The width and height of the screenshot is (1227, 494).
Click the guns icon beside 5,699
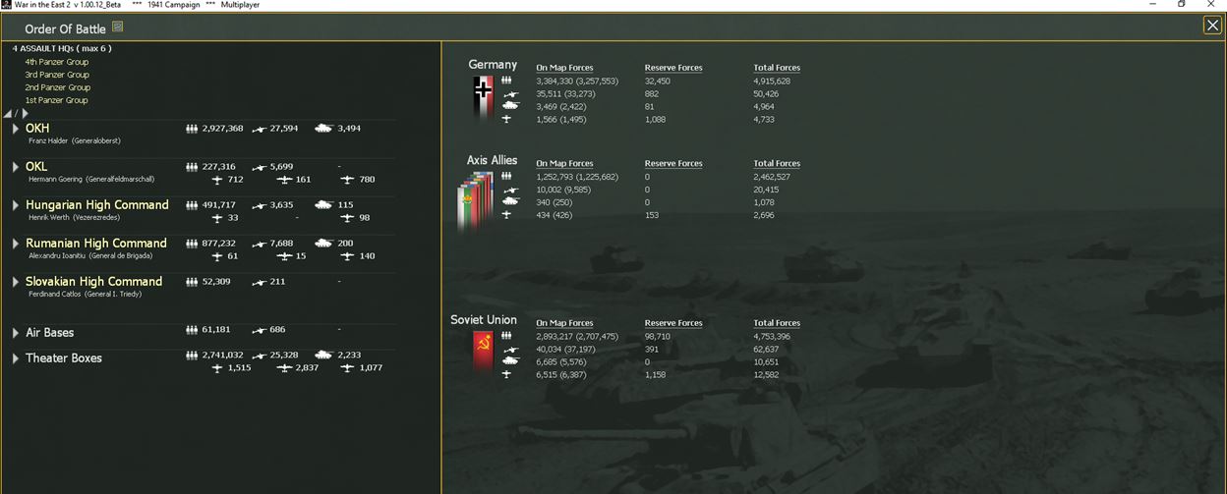pos(261,167)
